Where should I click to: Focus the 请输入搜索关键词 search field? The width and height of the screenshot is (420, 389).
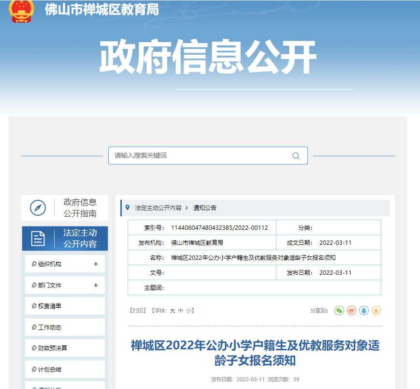[208, 155]
